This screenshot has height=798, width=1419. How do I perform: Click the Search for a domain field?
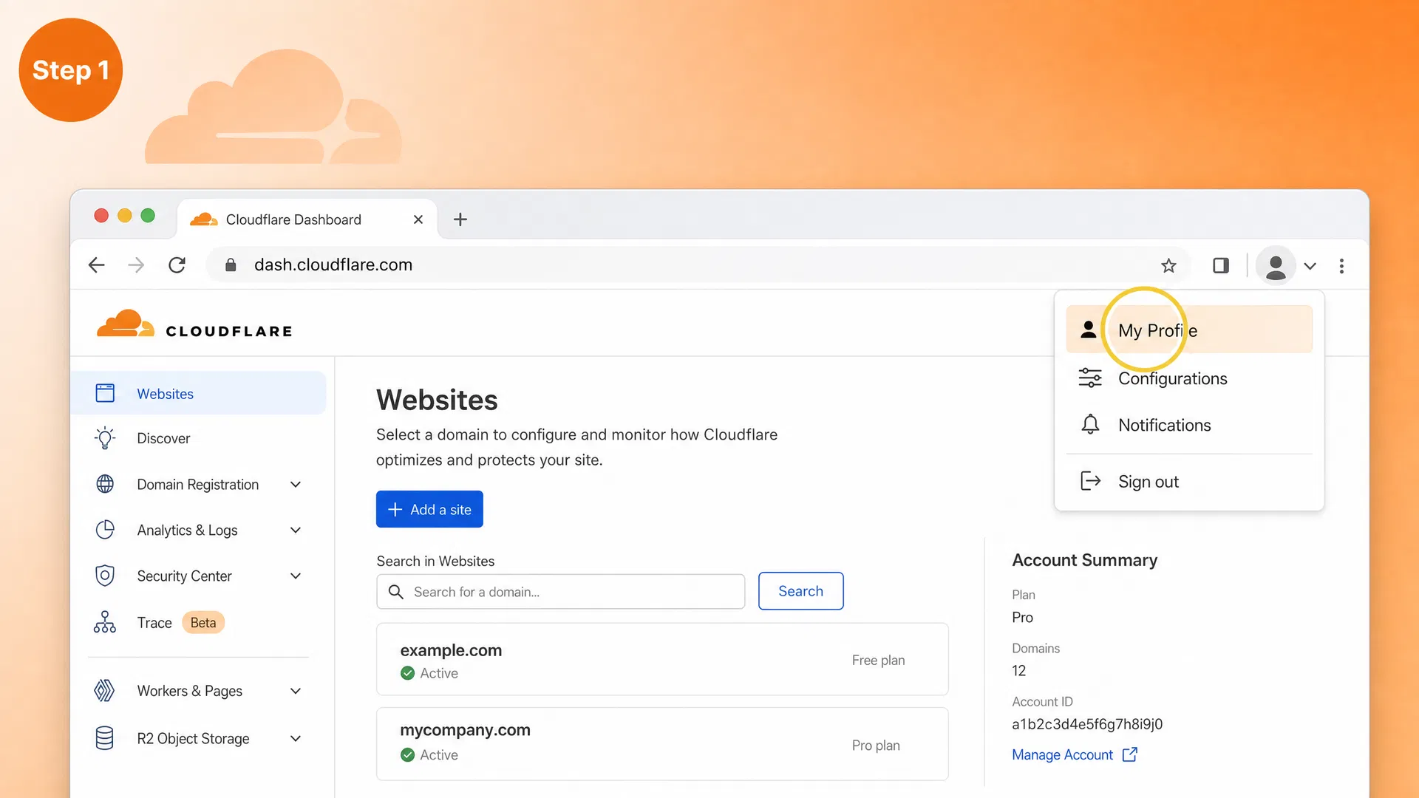coord(560,592)
